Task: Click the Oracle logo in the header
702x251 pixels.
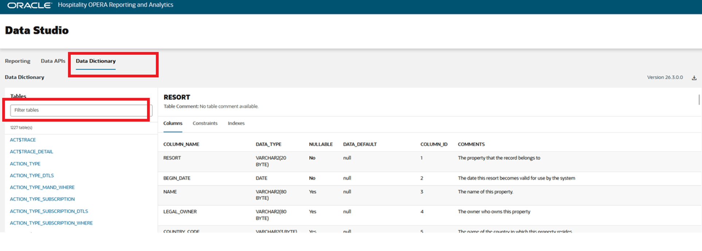Action: click(x=30, y=5)
